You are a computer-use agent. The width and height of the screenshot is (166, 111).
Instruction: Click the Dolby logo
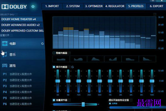(14, 7)
